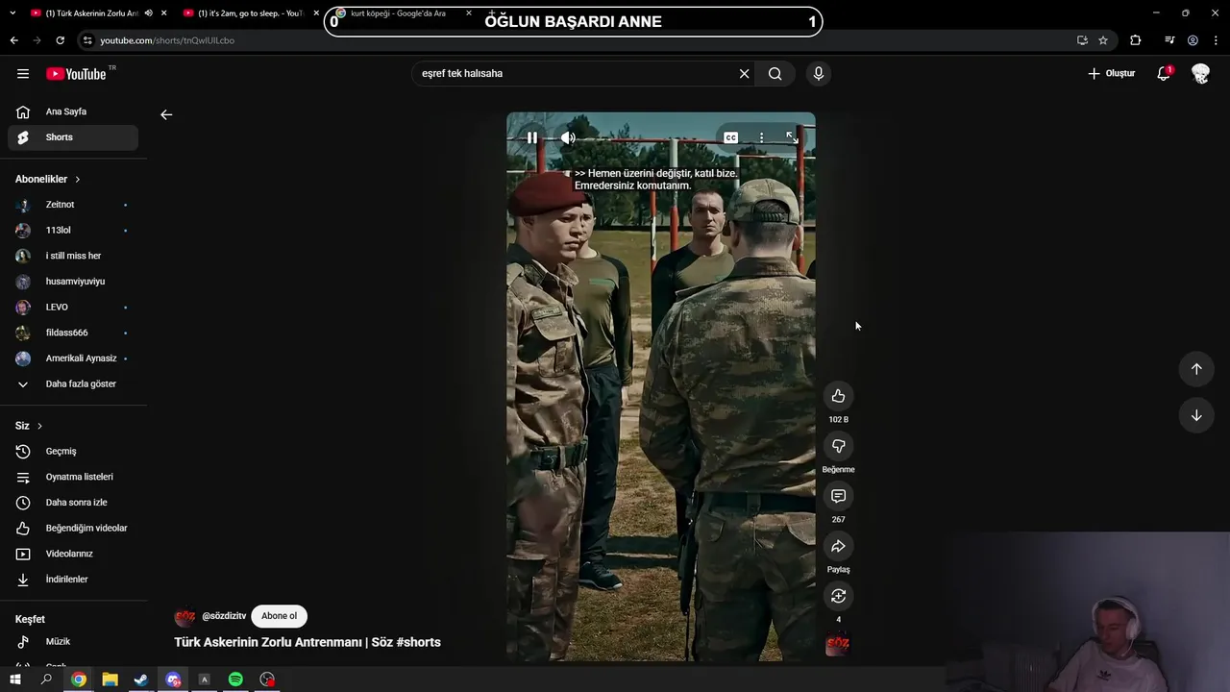Open Steam from the taskbar
This screenshot has height=692, width=1230.
[x=141, y=680]
